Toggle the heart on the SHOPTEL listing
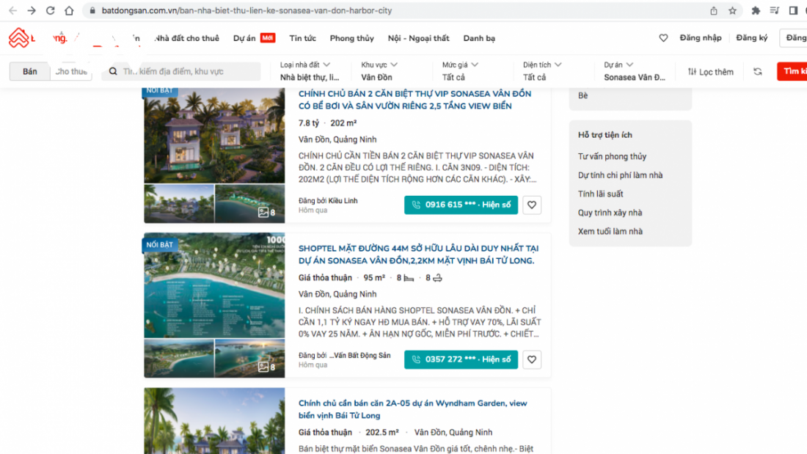 tap(532, 359)
